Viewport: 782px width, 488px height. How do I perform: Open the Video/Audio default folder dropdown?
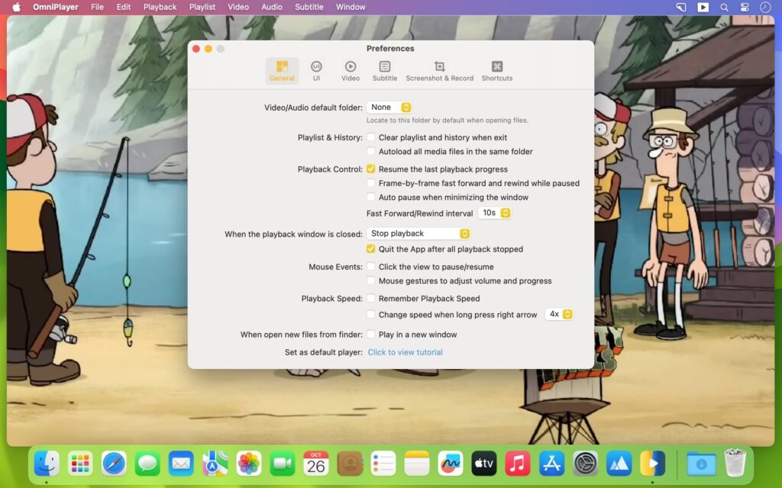[389, 107]
